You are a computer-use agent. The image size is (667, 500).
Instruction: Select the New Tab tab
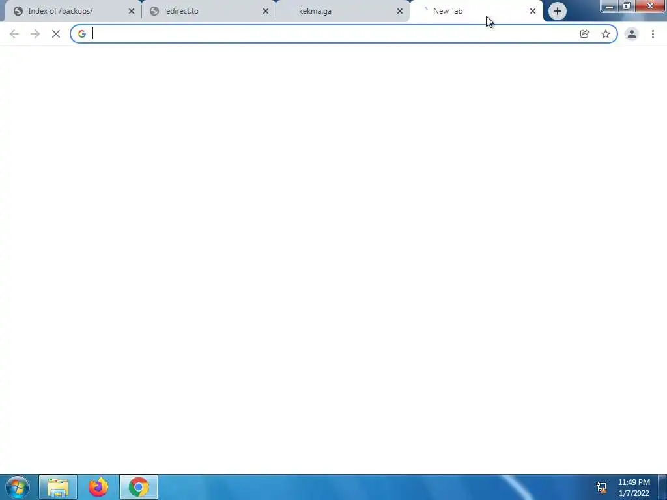(476, 11)
